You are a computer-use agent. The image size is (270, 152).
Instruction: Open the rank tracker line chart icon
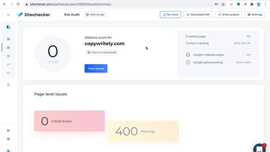pos(8,64)
